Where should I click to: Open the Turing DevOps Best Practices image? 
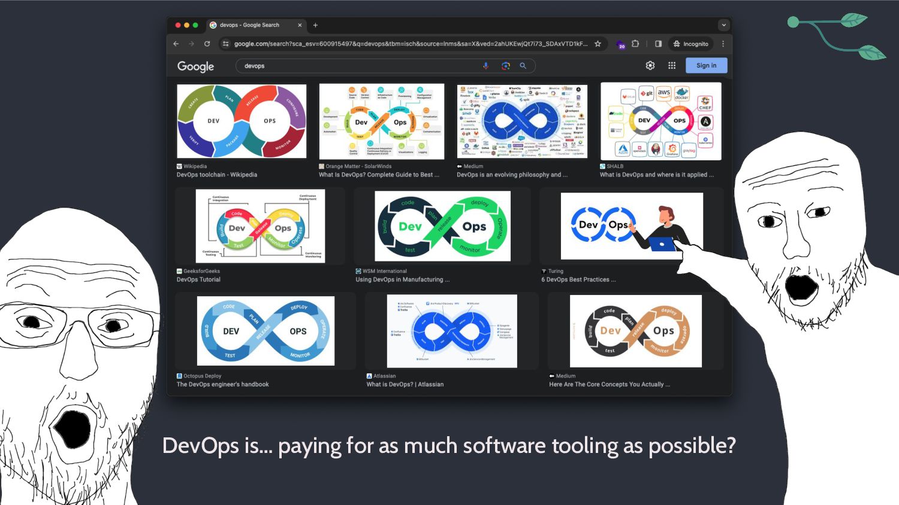pyautogui.click(x=632, y=226)
